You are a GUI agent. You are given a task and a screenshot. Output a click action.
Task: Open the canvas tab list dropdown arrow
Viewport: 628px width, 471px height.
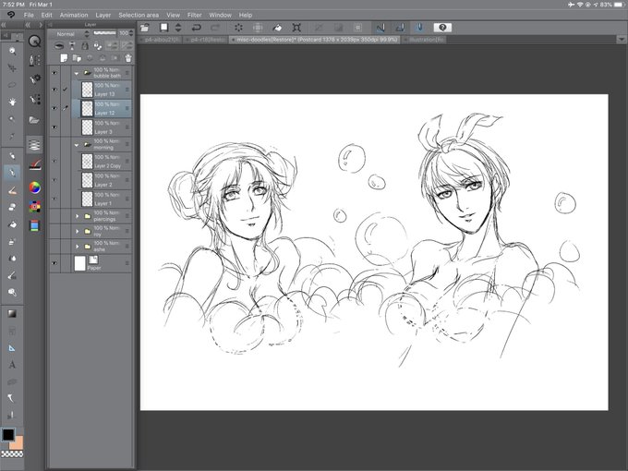622,39
